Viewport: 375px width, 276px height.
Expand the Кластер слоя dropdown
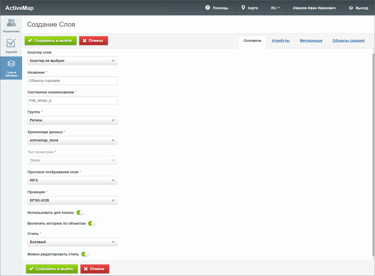point(72,61)
